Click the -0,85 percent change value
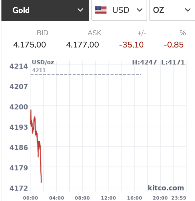The height and width of the screenshot is (201, 195). pos(174,45)
